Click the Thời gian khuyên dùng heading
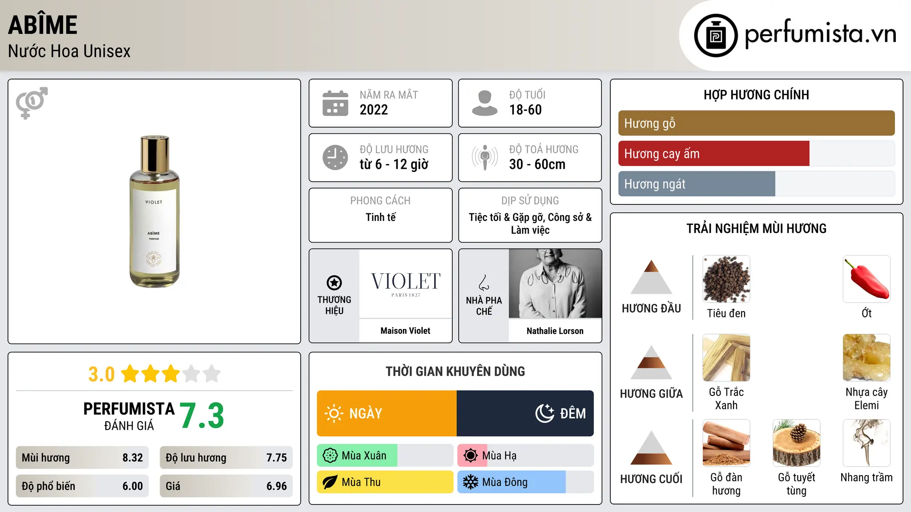 click(x=455, y=372)
